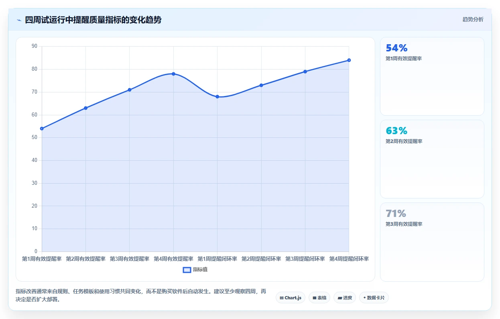Screen dimensions: 500x319
Task: Open the 54% 第1周有效提醒率 card
Action: (432, 76)
